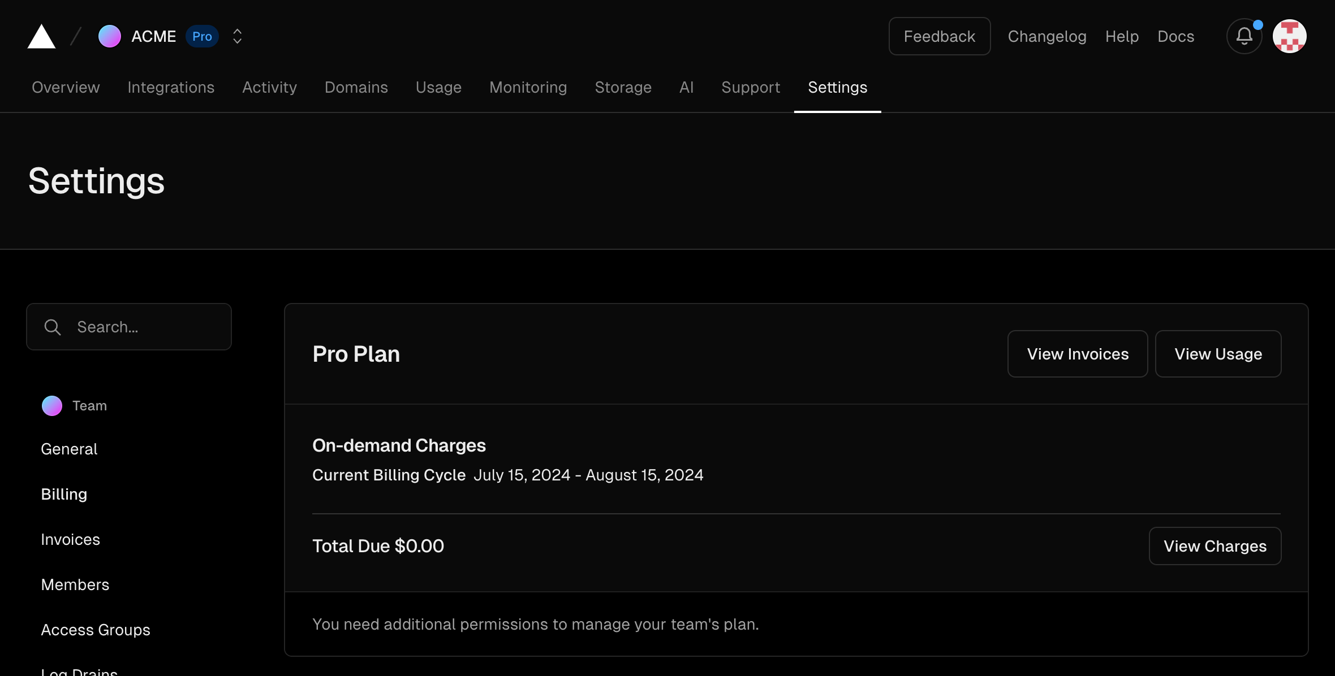Click View Invoices button
Image resolution: width=1335 pixels, height=676 pixels.
pyautogui.click(x=1077, y=354)
